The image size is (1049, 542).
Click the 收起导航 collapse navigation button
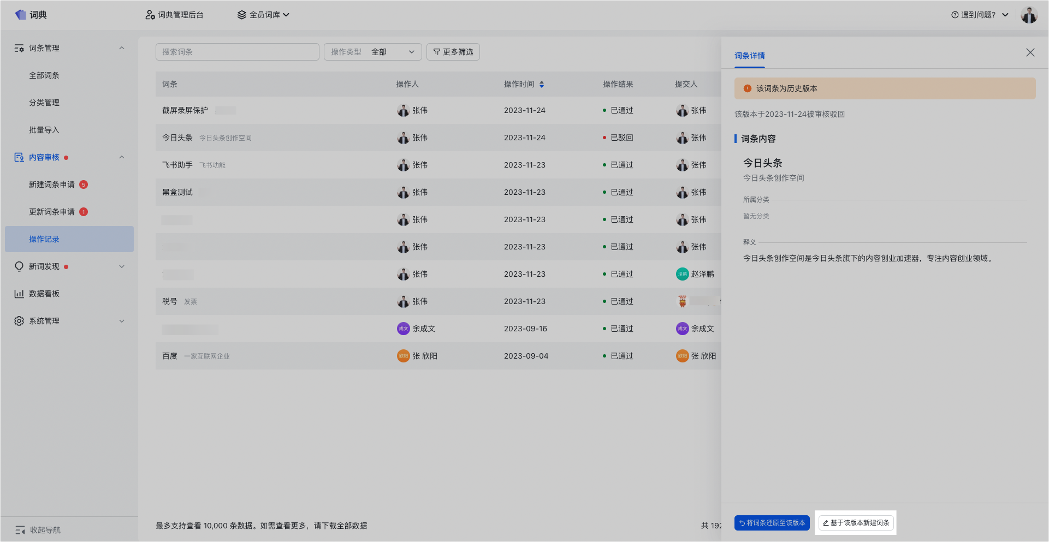(x=38, y=530)
